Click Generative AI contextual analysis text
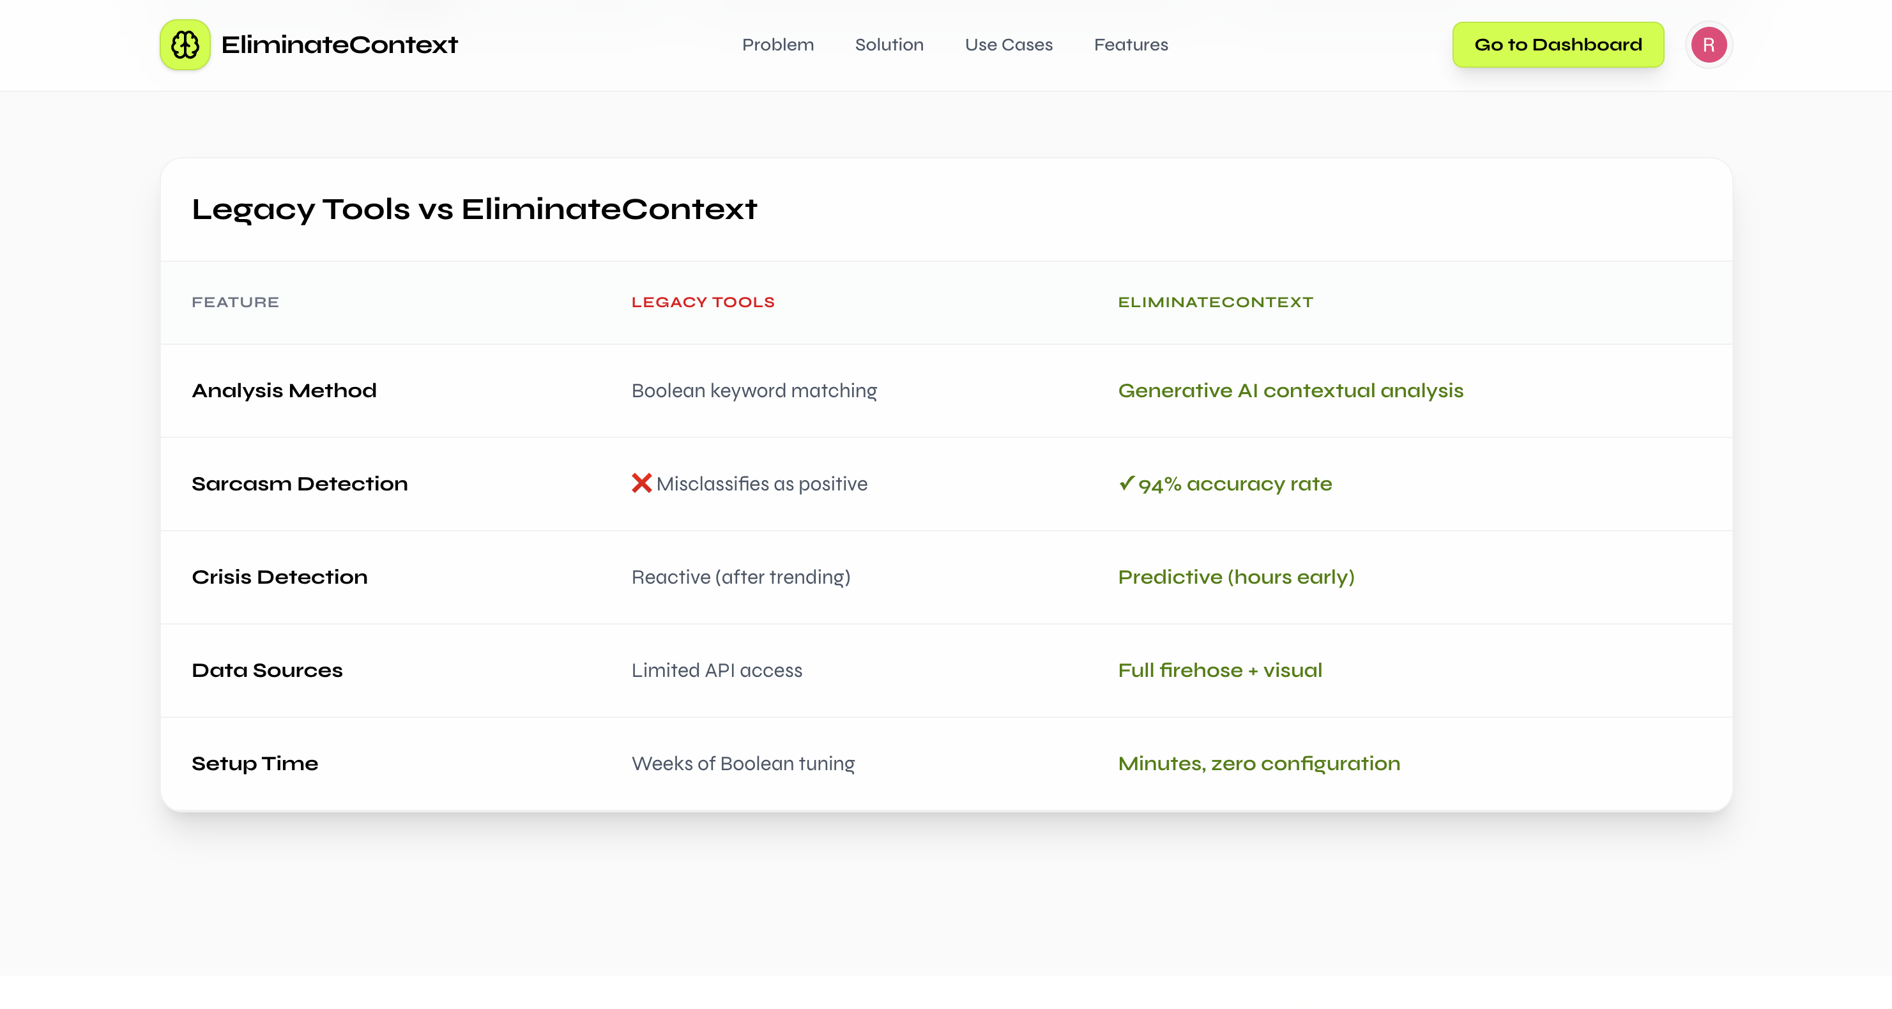1892x1009 pixels. [x=1290, y=390]
